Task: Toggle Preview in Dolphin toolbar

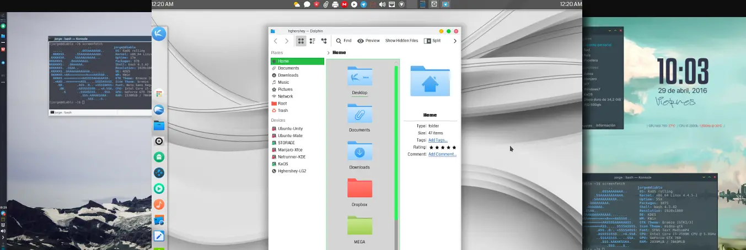Action: pyautogui.click(x=368, y=41)
